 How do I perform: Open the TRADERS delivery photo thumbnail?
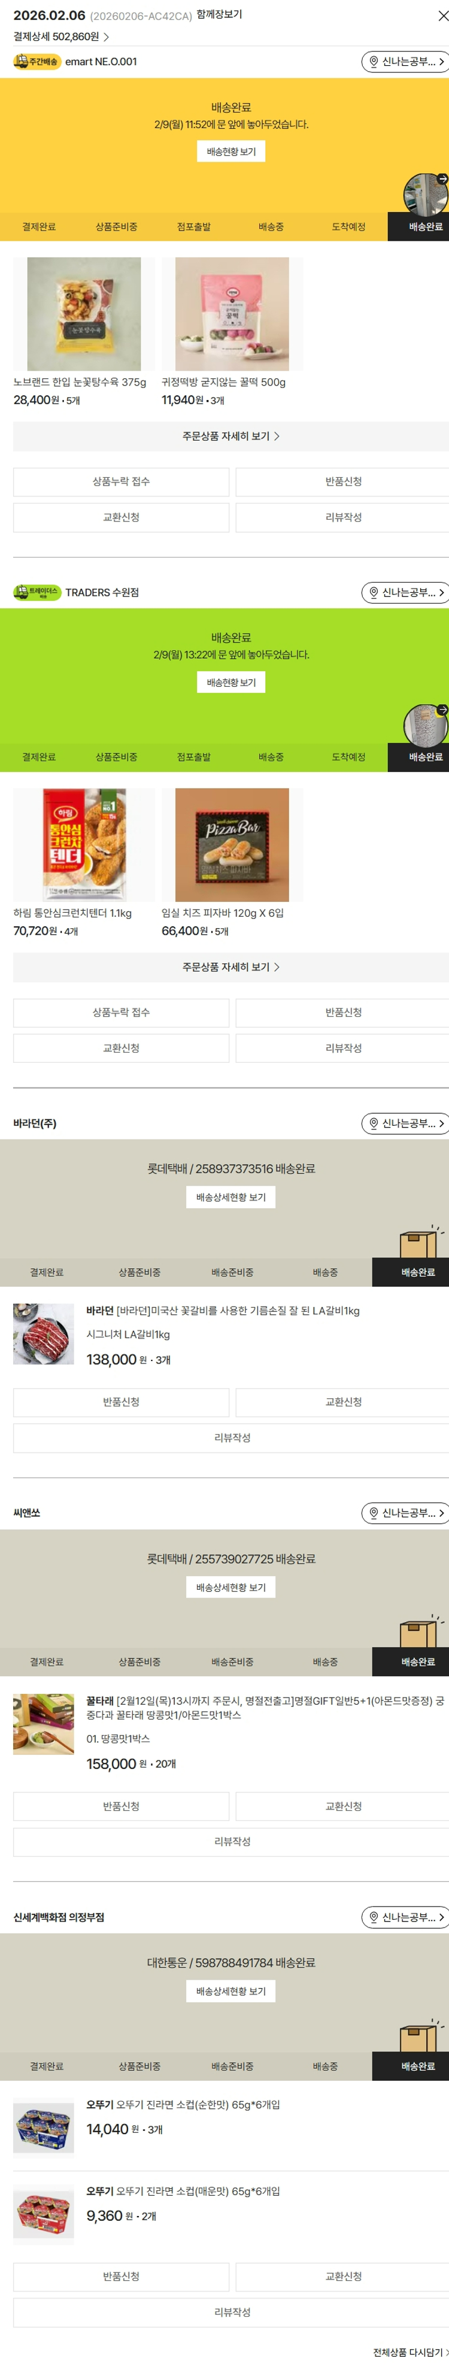click(426, 725)
